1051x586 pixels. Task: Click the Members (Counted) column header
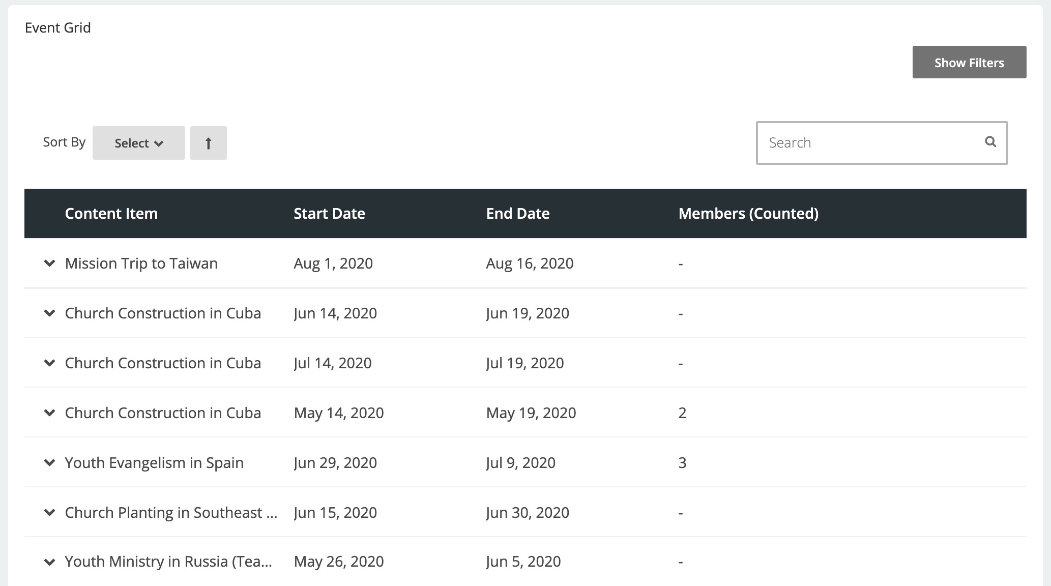749,213
